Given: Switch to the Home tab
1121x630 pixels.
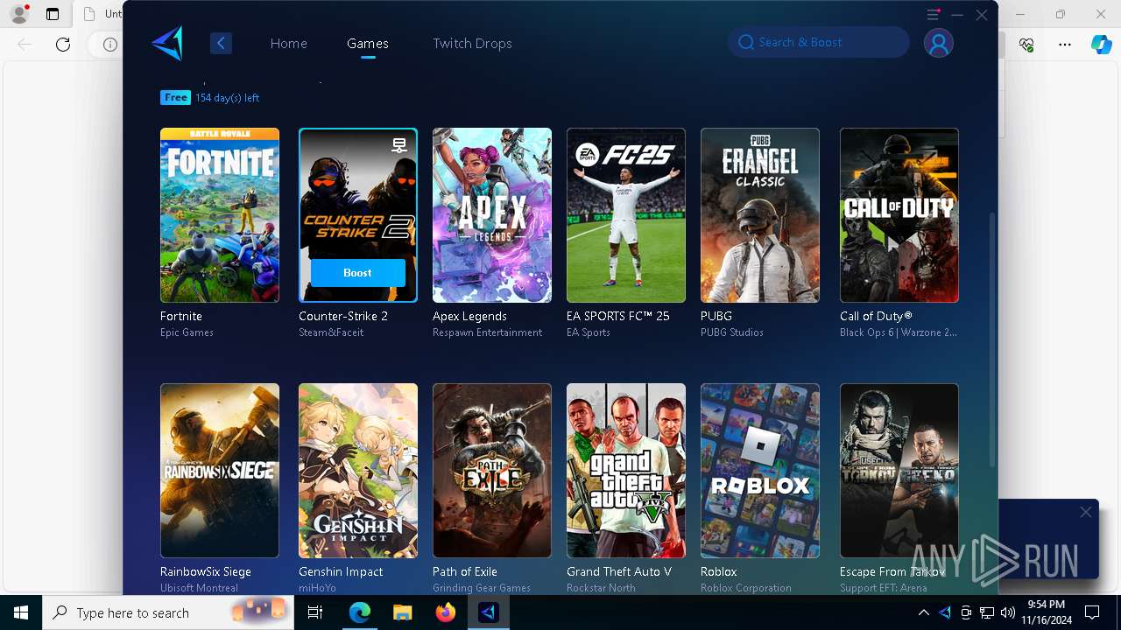Looking at the screenshot, I should [x=288, y=43].
